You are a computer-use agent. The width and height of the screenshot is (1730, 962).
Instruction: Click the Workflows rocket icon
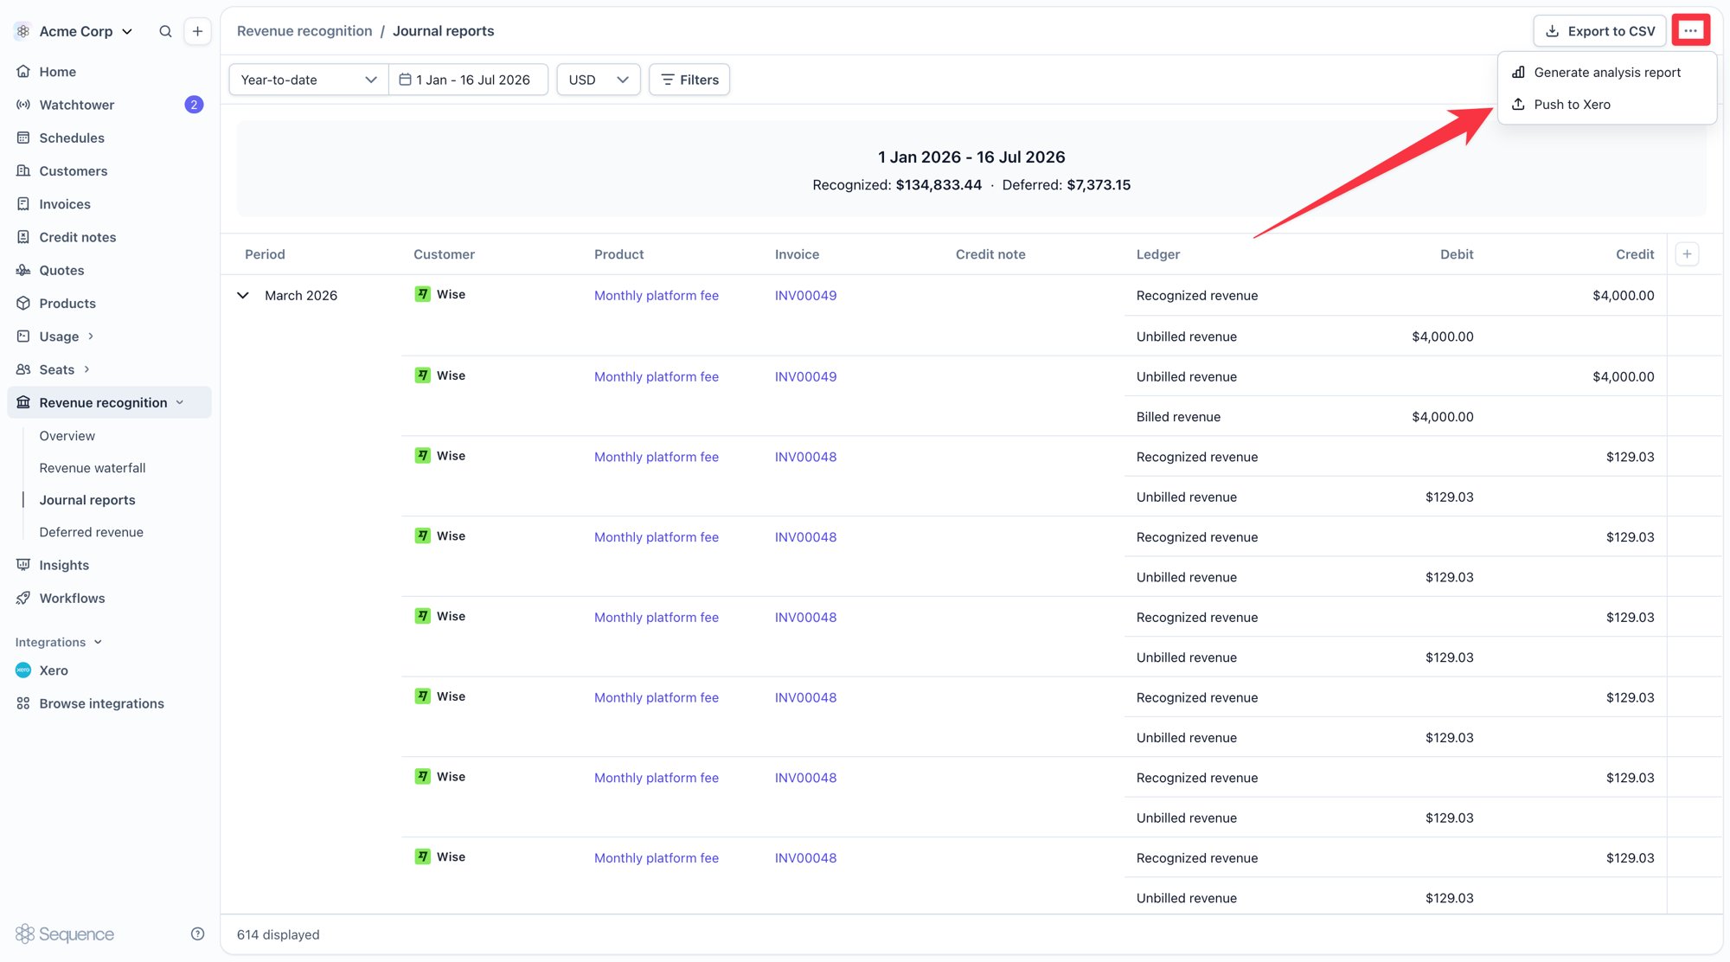pos(23,598)
